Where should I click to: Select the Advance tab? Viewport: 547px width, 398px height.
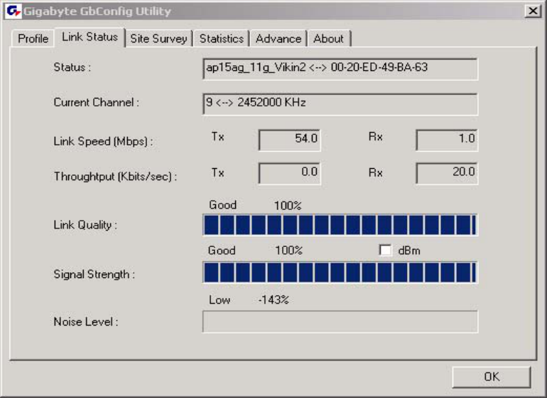278,38
